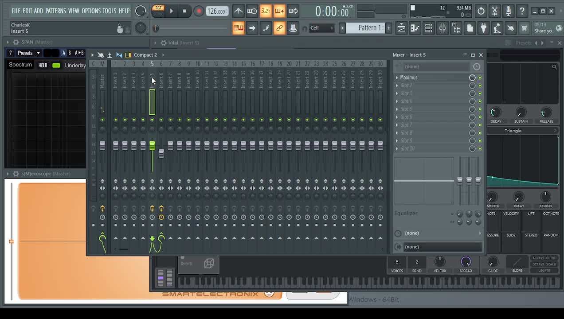Image resolution: width=564 pixels, height=319 pixels.
Task: Open the EDIT menu
Action: click(27, 11)
